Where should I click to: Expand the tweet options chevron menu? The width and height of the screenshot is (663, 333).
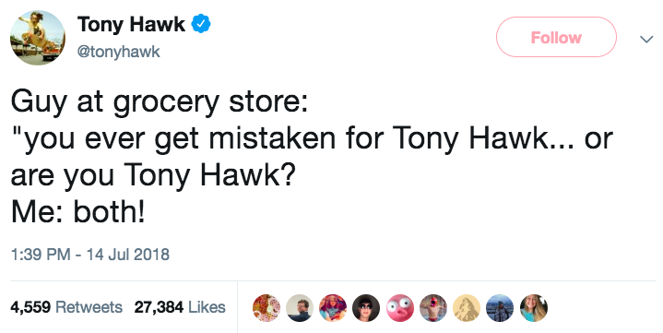tap(646, 40)
